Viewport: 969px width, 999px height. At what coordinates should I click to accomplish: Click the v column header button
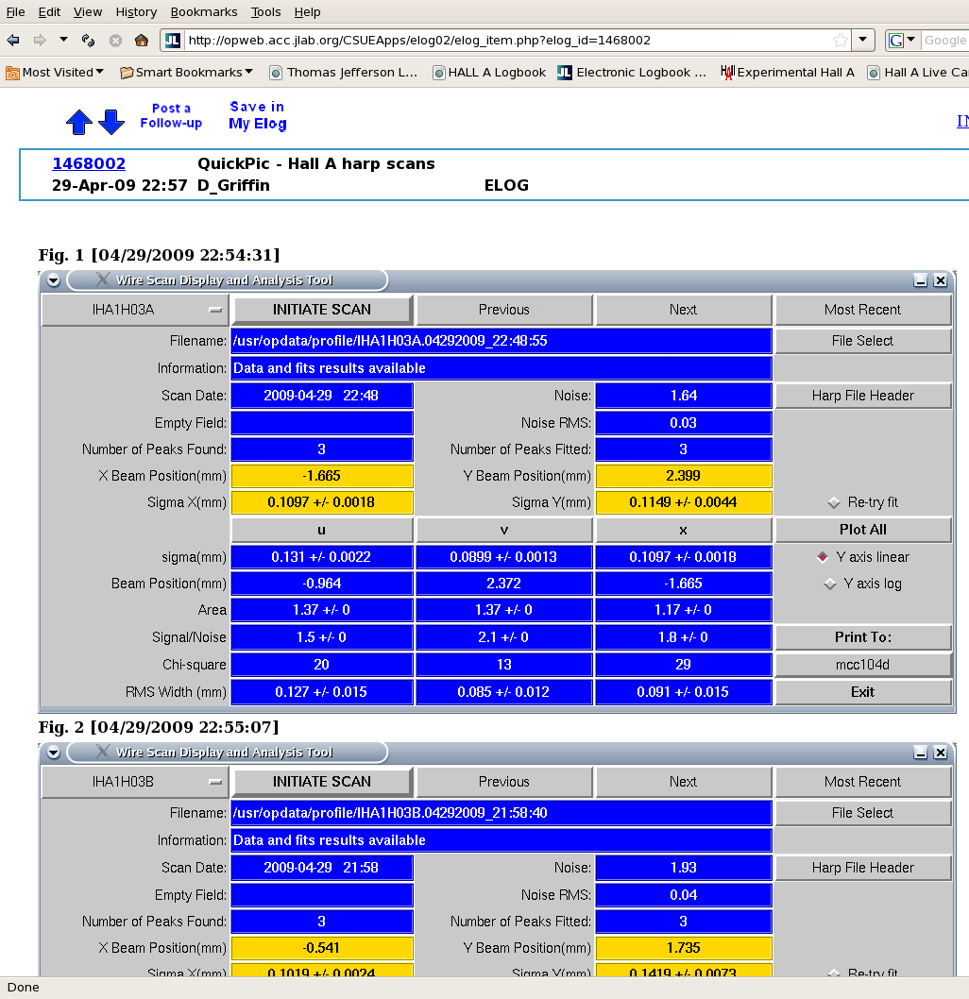pos(504,530)
